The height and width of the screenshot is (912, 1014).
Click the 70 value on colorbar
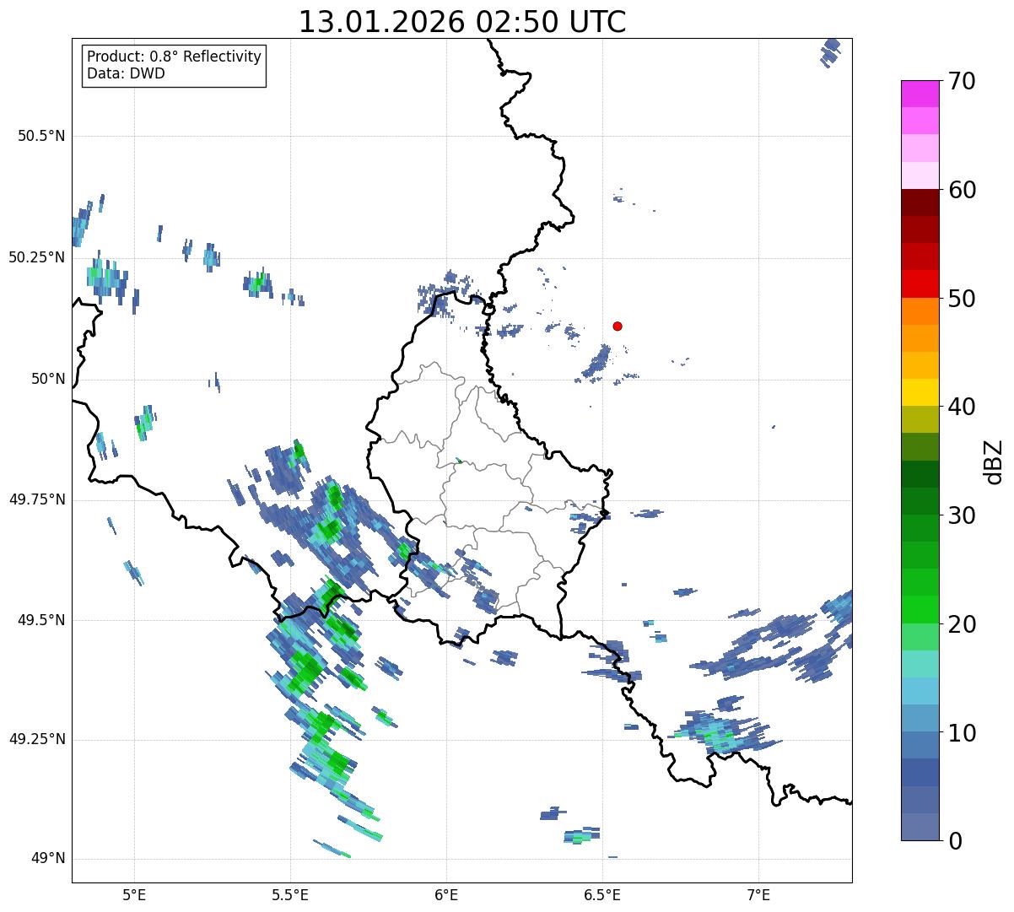[962, 81]
